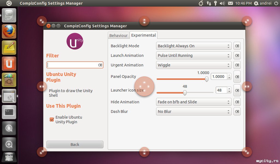
Task: Reset Hide Animation setting icon
Action: [x=237, y=102]
